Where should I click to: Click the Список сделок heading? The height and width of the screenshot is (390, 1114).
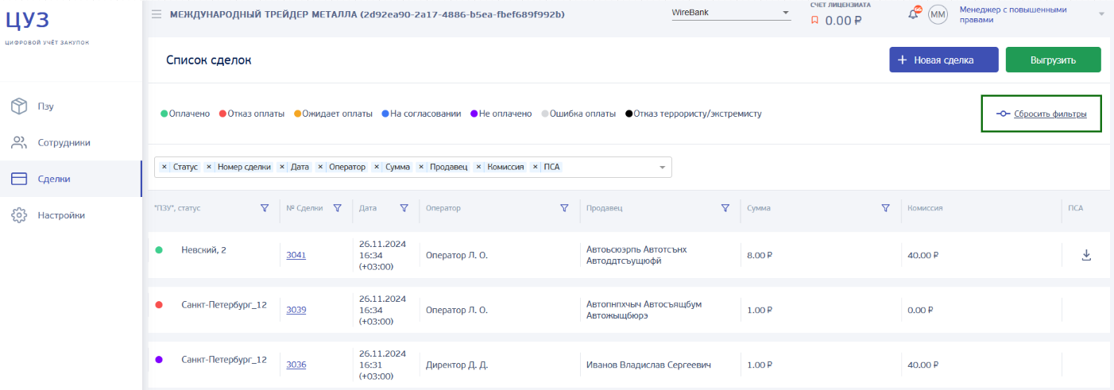[208, 60]
